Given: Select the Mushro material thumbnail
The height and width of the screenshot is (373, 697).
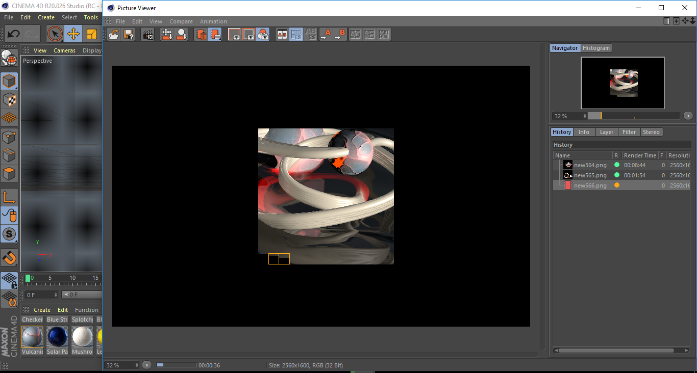Looking at the screenshot, I should [82, 337].
